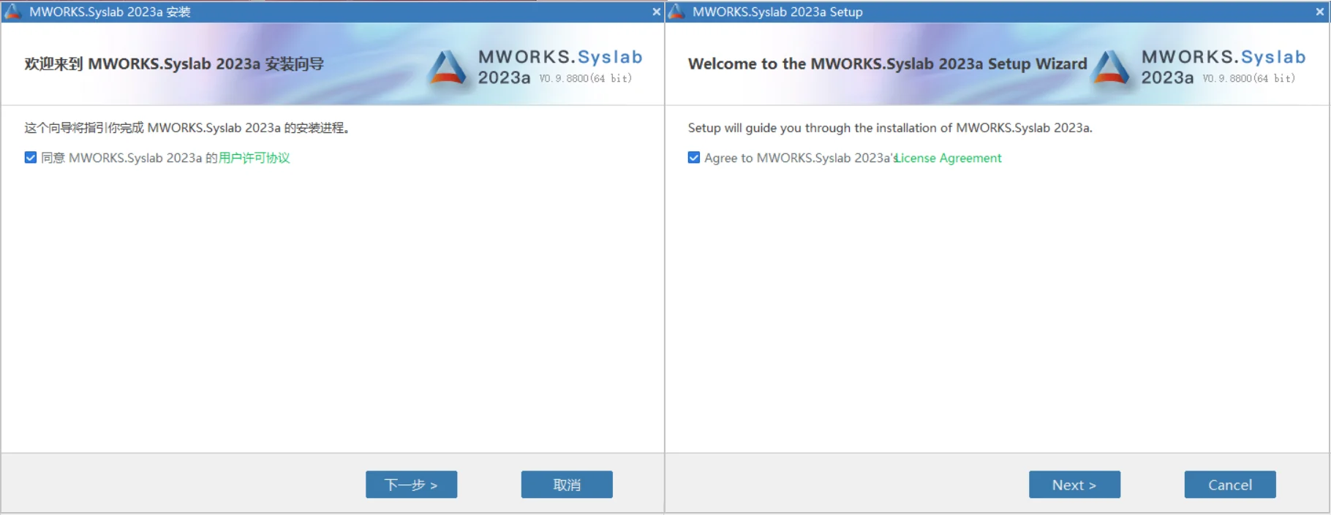Uncheck the 同意 MWORKS.Syslab 2023a checkbox
Image resolution: width=1331 pixels, height=515 pixels.
(x=31, y=157)
